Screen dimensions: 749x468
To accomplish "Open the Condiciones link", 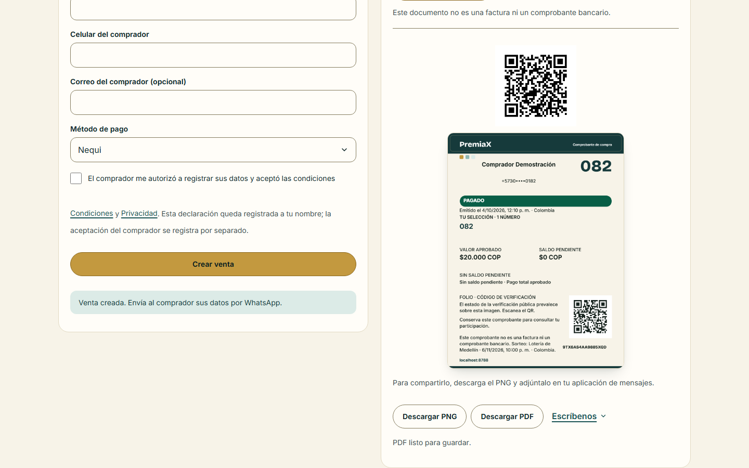I will [92, 213].
